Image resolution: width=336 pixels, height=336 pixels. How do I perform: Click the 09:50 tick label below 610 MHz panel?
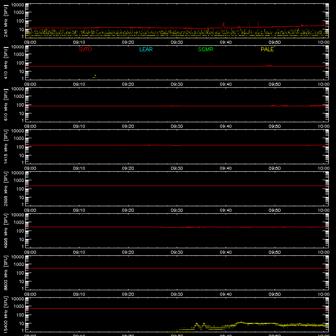click(x=275, y=126)
